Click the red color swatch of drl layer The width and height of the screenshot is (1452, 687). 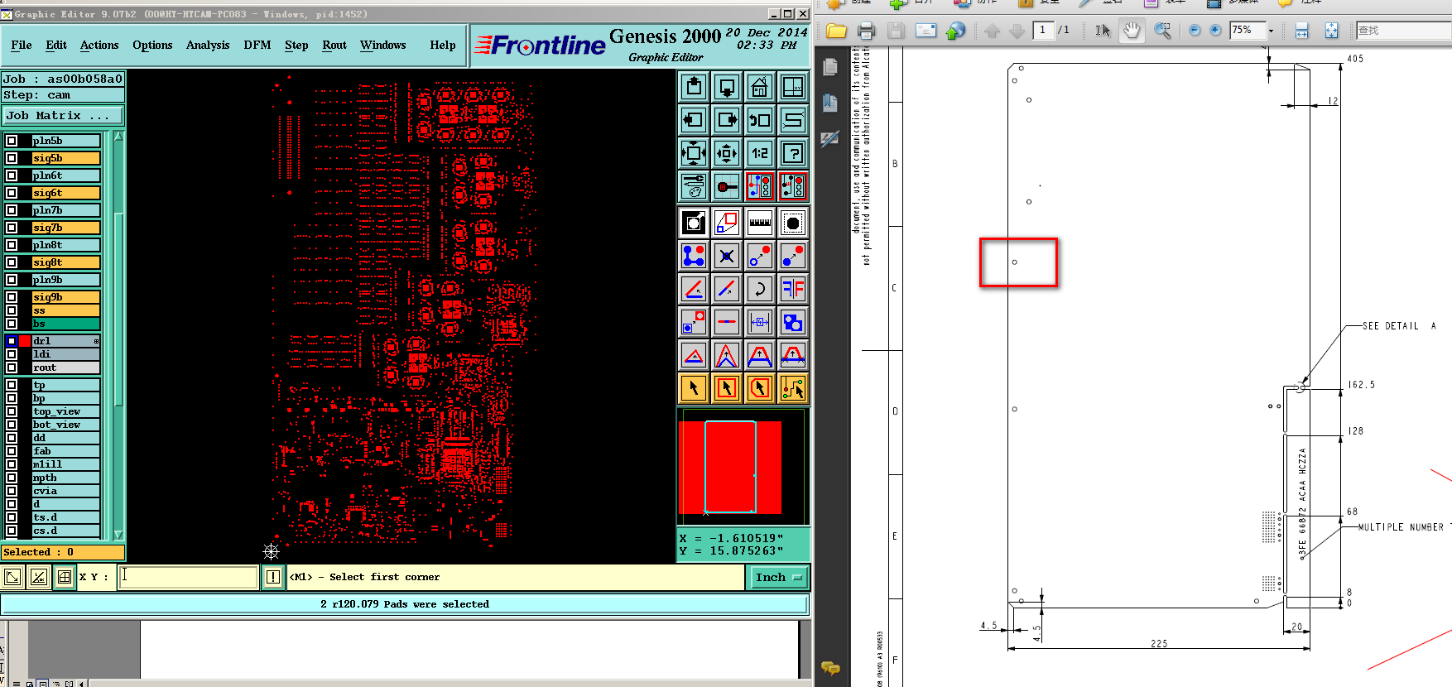click(25, 341)
